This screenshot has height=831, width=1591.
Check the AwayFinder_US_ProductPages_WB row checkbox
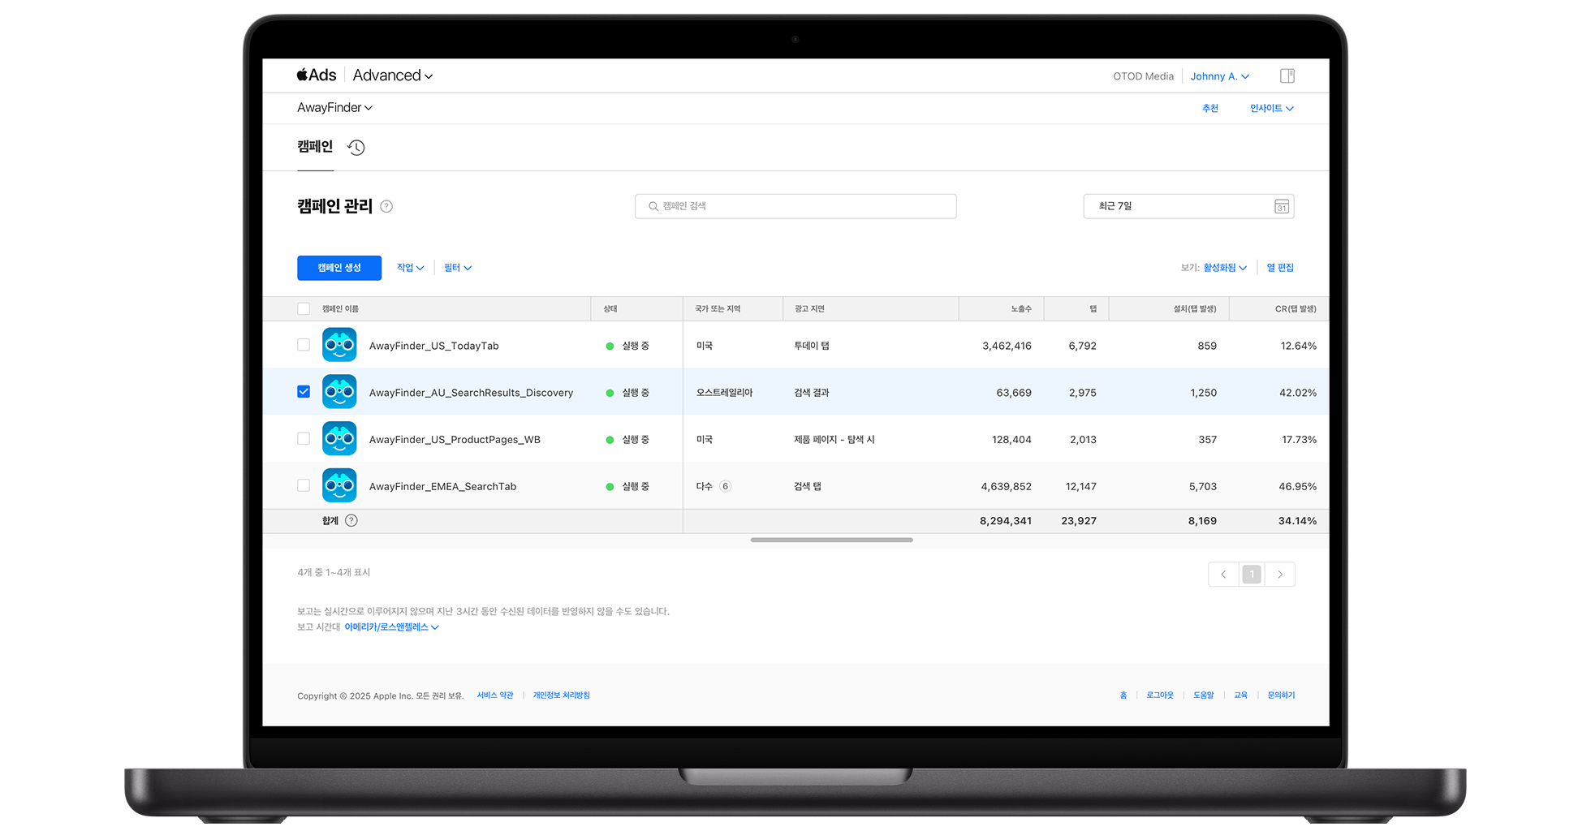click(304, 439)
